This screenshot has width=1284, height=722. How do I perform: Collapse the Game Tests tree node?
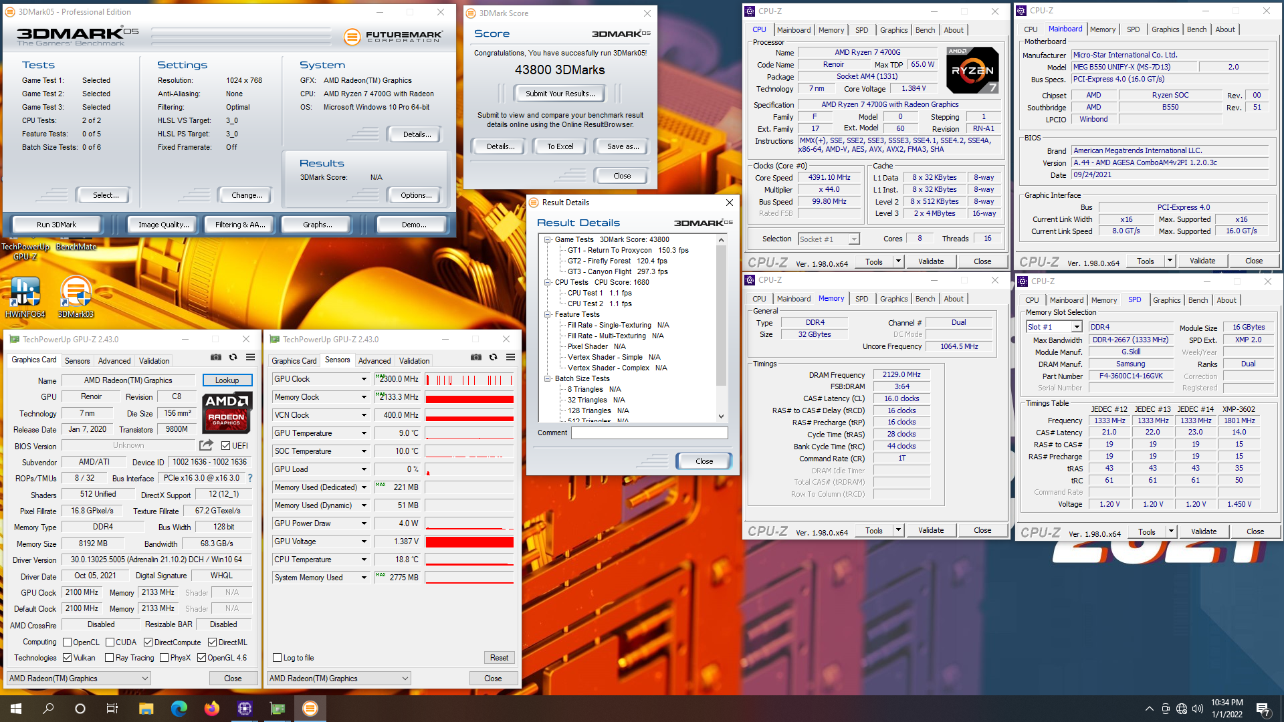point(548,239)
